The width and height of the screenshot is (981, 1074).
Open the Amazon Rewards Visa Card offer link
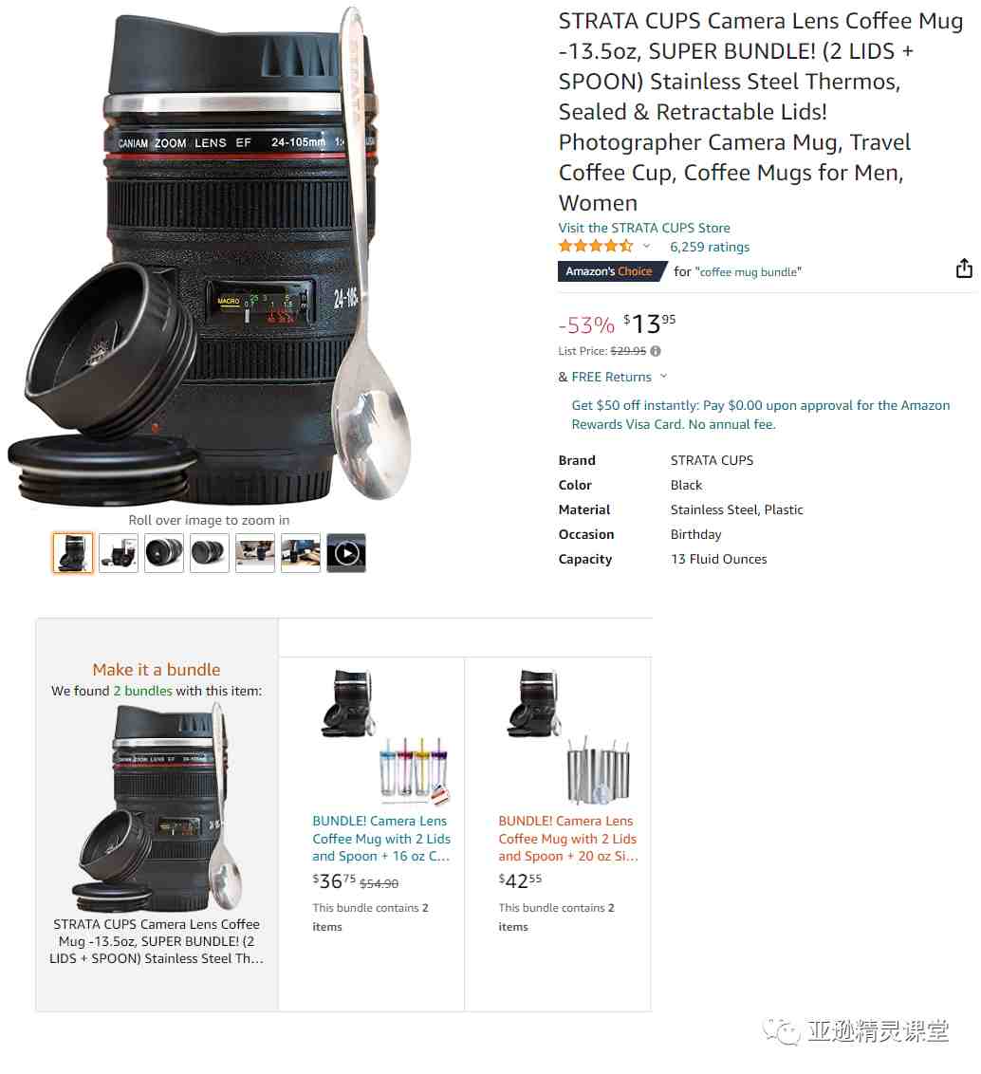click(x=760, y=415)
